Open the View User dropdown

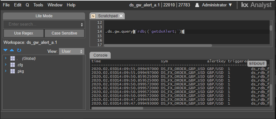coord(71,52)
